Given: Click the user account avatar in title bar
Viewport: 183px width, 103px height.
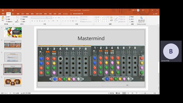Looking at the screenshot, I should pyautogui.click(x=138, y=10).
